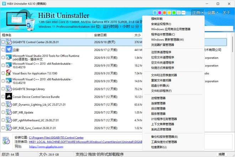Screen dimensions: 235x157
Task: Click the Visual Basic for Application icon
Action: [9, 73]
